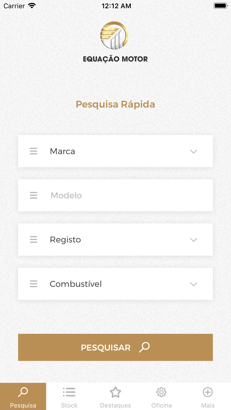
Task: Click the magnifier icon inside Pesquisar button
Action: 144,347
